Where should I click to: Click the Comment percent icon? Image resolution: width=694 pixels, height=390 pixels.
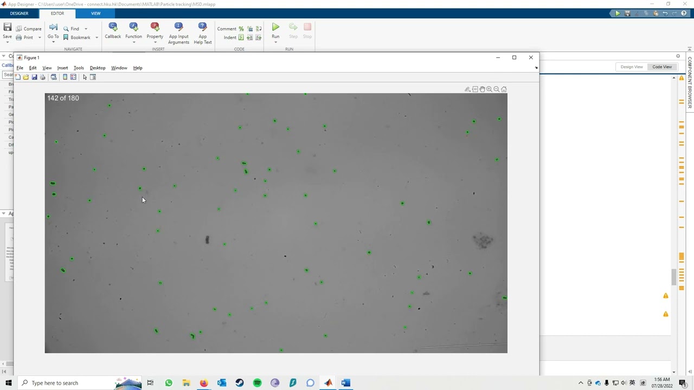(x=241, y=29)
